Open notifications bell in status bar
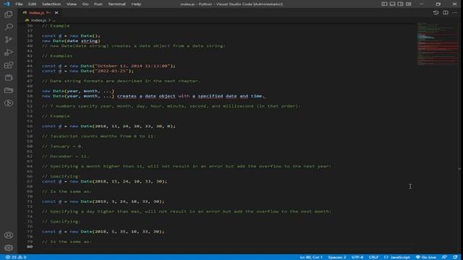The image size is (463, 260). coord(455,257)
